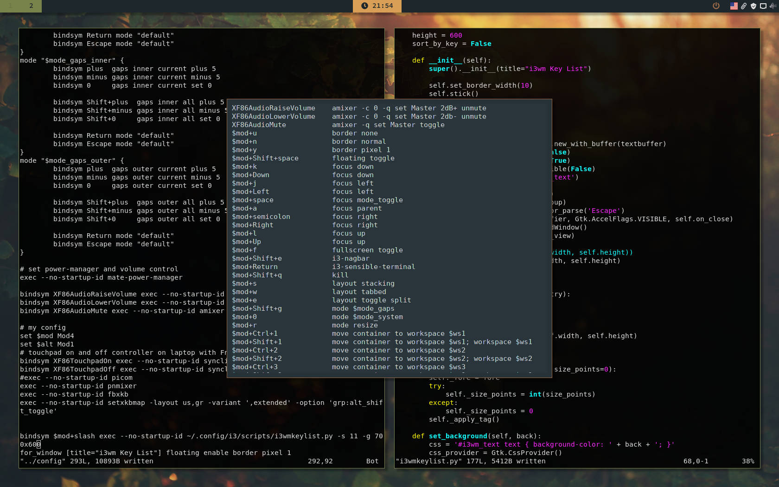
Task: Click the $mod+Ctrl+3 key entry
Action: tap(255, 367)
